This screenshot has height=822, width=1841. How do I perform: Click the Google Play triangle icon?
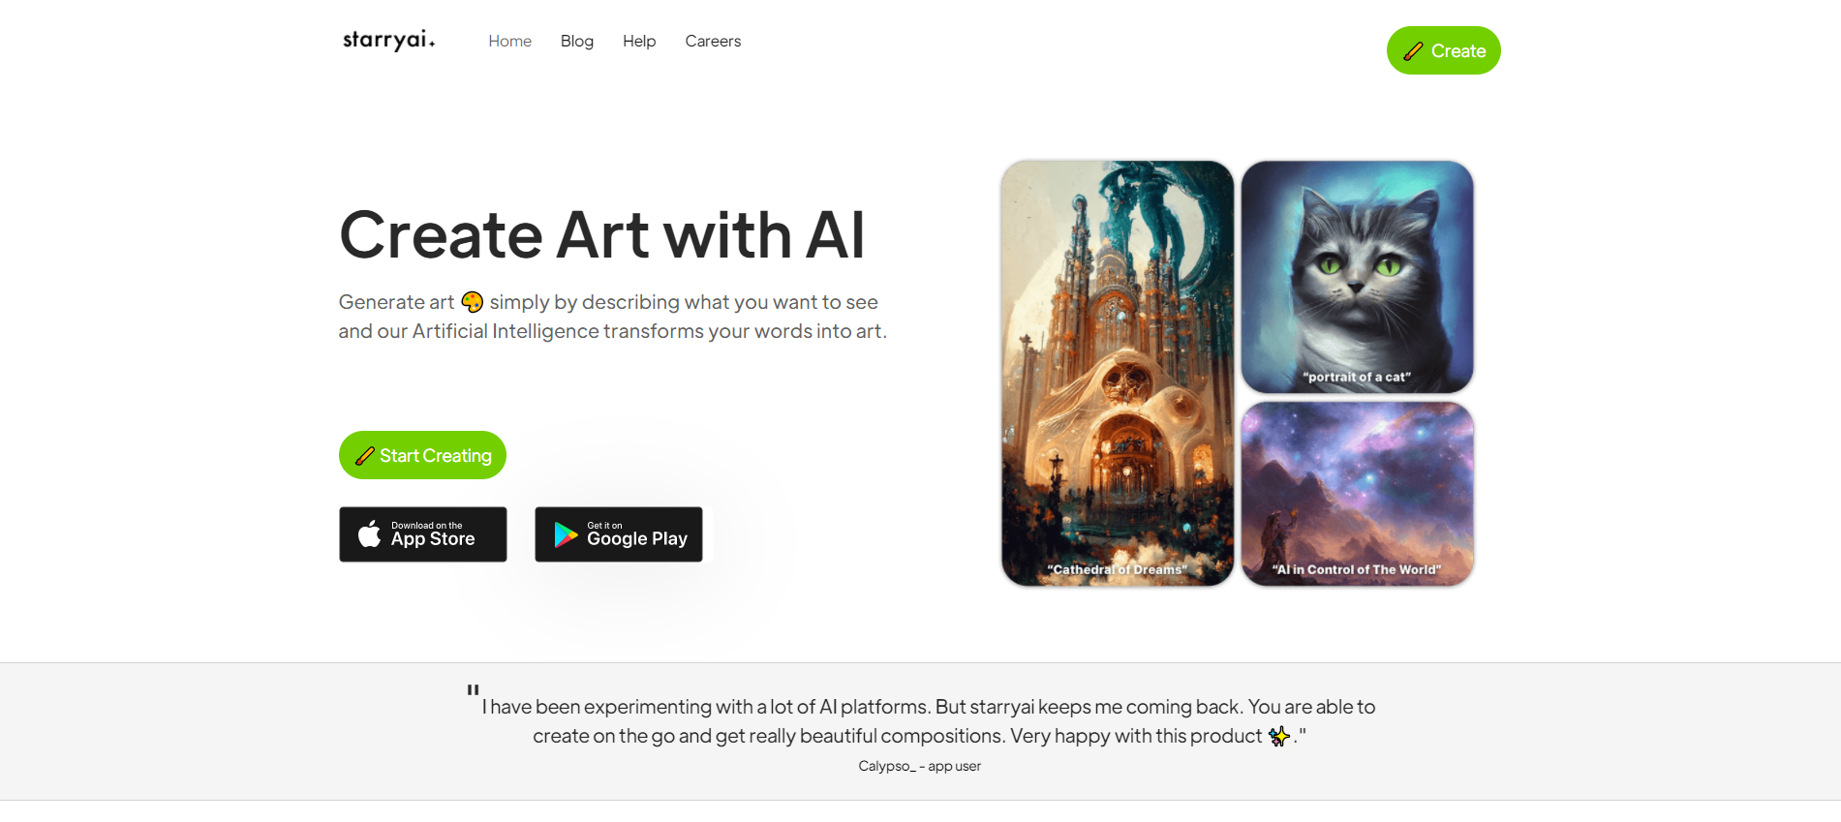566,534
